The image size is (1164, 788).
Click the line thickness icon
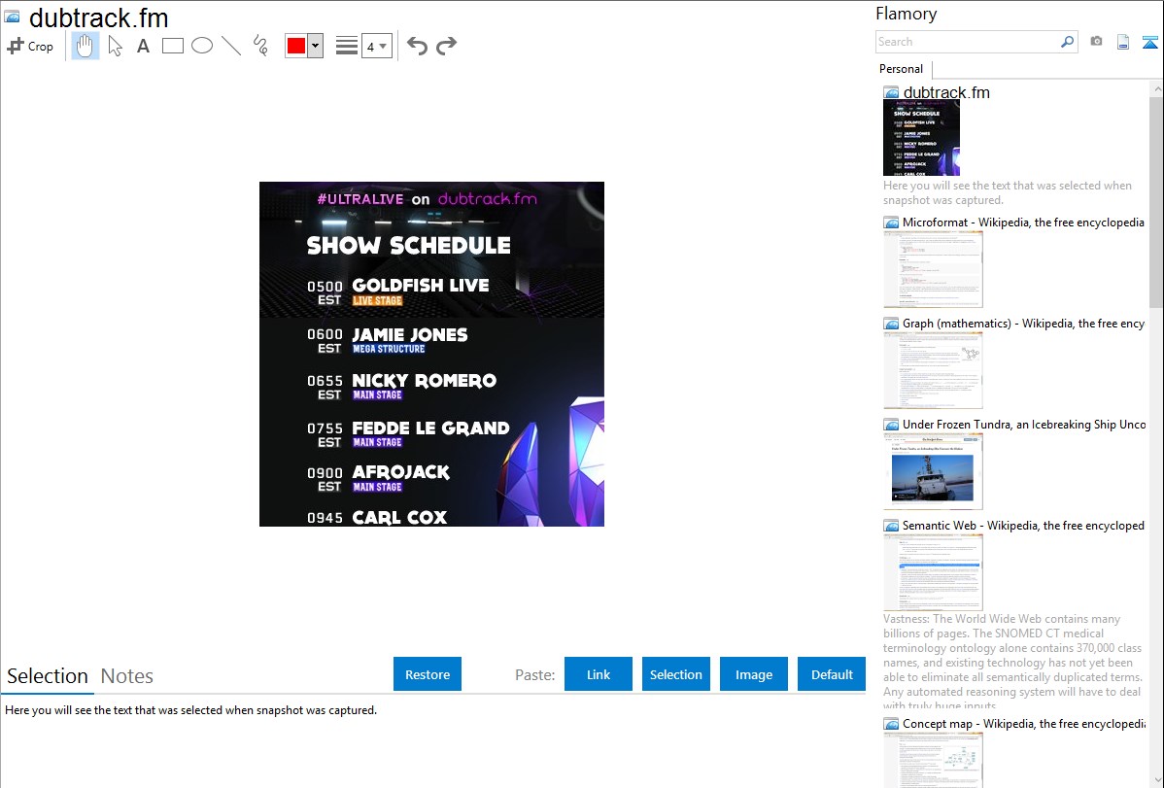click(346, 46)
